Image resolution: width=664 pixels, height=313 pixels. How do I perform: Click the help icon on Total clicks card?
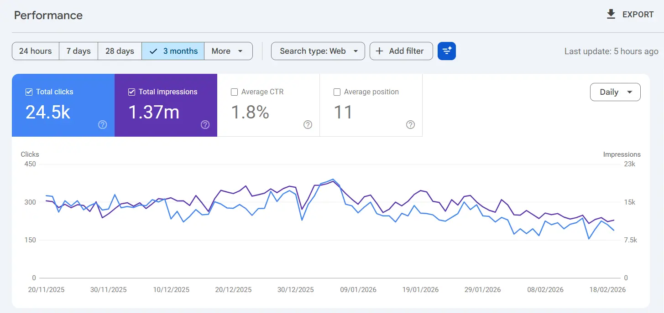[x=103, y=124]
